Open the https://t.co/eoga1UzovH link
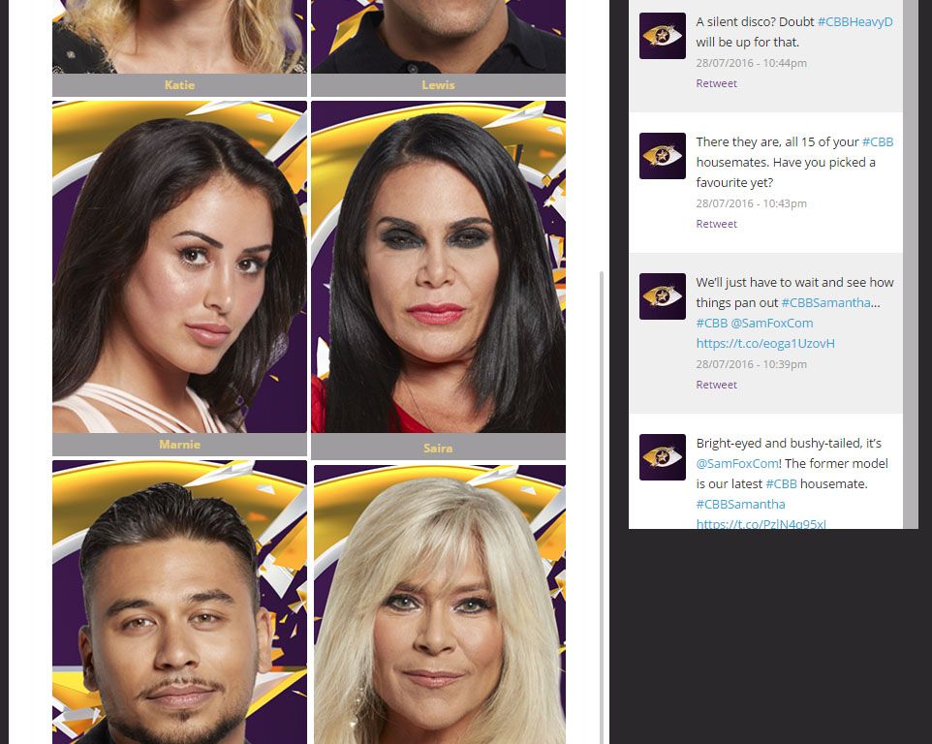Image resolution: width=932 pixels, height=744 pixels. pos(765,344)
